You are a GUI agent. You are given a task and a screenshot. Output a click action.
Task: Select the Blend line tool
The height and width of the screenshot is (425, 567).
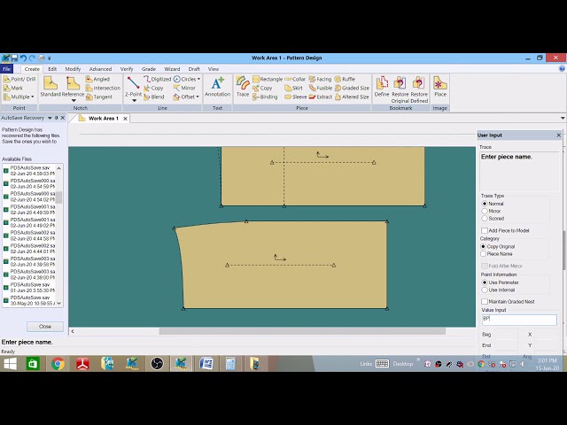coord(153,97)
